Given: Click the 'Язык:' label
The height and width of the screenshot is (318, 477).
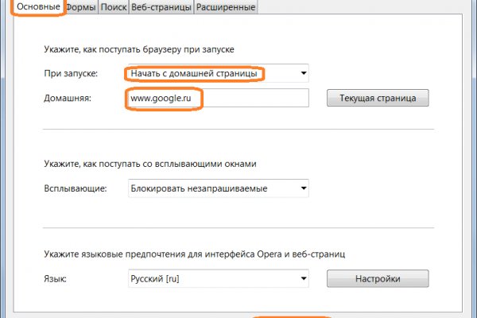Looking at the screenshot, I should pos(56,279).
